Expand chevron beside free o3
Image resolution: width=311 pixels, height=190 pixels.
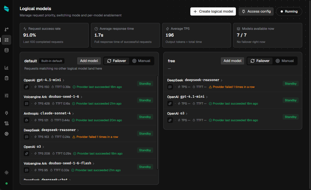click(187, 114)
